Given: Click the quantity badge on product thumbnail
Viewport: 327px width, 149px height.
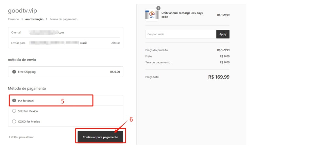Looking at the screenshot, I should click(x=158, y=8).
